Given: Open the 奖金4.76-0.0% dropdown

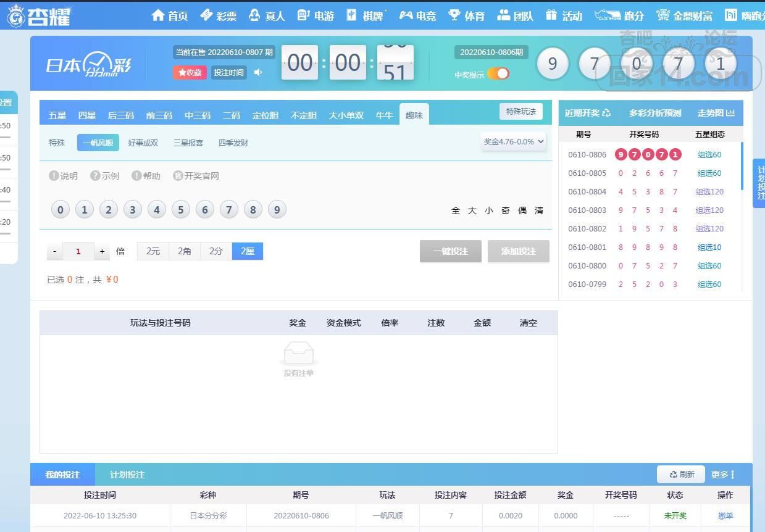Looking at the screenshot, I should (x=514, y=141).
